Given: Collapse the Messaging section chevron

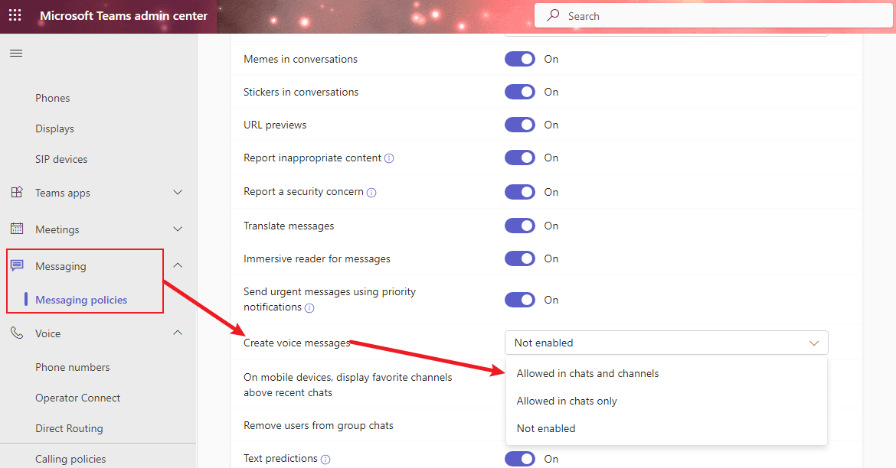Looking at the screenshot, I should (x=178, y=265).
